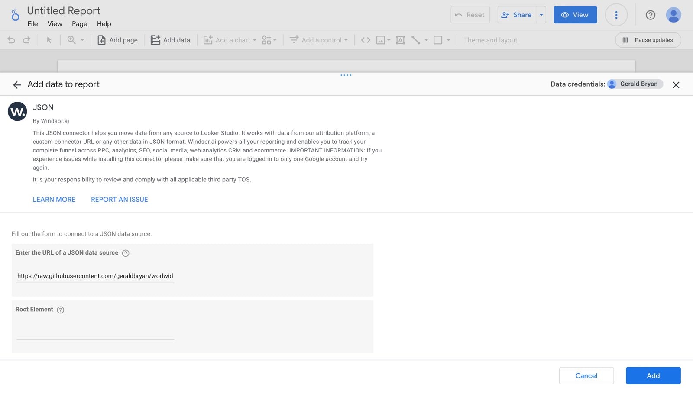Viewport: 693px width, 394px height.
Task: Click the panel drag handle dots
Action: pos(346,75)
